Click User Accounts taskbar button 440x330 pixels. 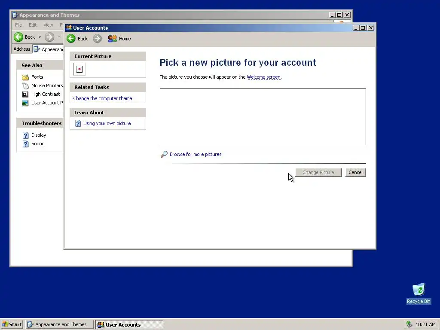(x=130, y=324)
